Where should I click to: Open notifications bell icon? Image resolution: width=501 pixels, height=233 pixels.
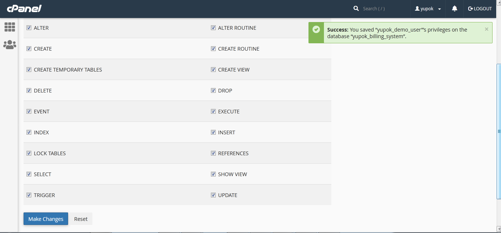point(455,8)
